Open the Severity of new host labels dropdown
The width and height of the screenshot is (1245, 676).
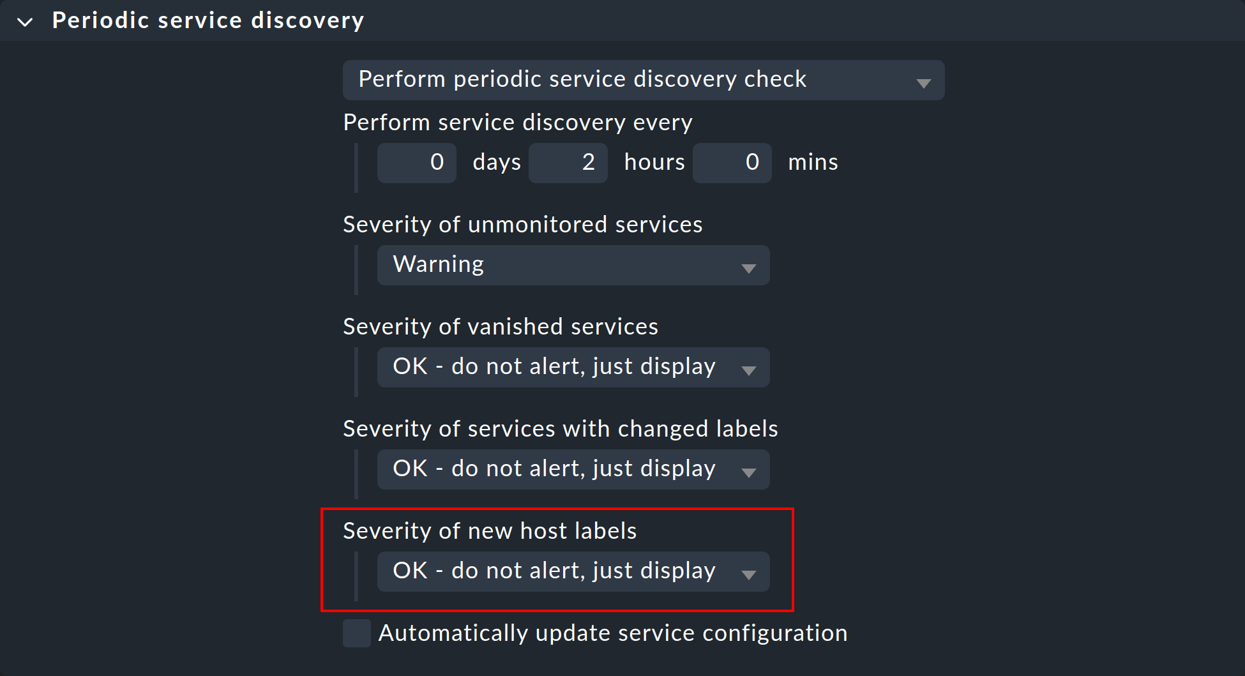click(571, 571)
